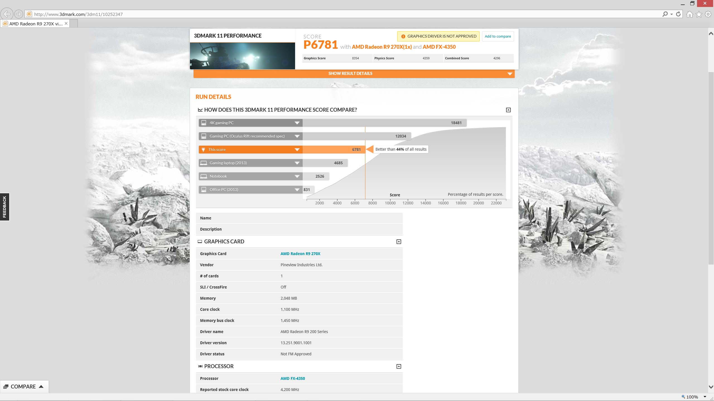Expand Show Result Details bar
The image size is (714, 401).
point(354,74)
